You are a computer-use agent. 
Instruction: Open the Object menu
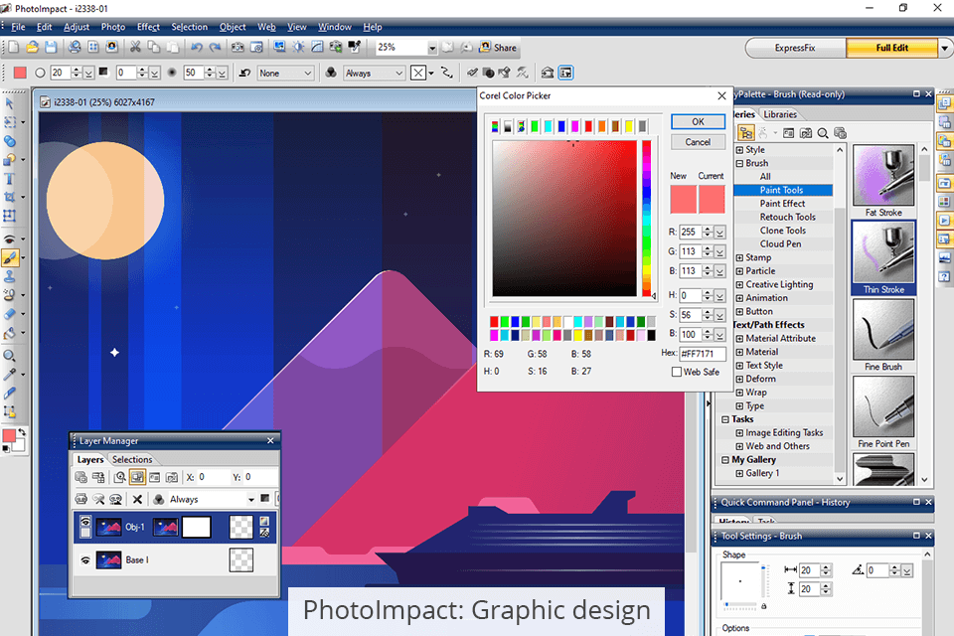(233, 27)
